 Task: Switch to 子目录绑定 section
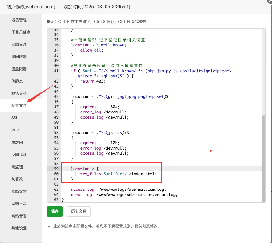click(x=21, y=32)
